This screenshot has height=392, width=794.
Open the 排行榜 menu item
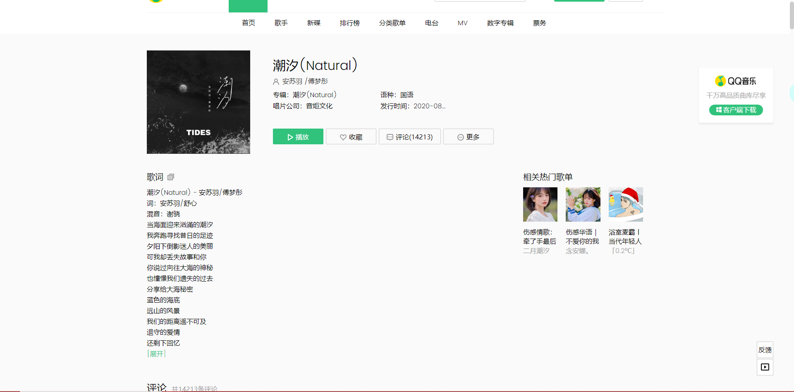point(349,23)
